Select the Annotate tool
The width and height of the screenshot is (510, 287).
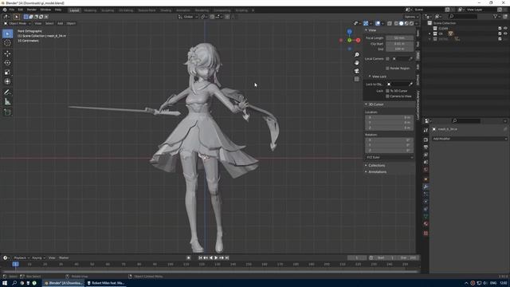point(7,92)
